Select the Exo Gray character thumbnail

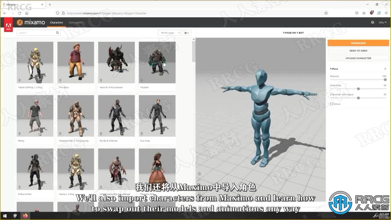(157, 116)
